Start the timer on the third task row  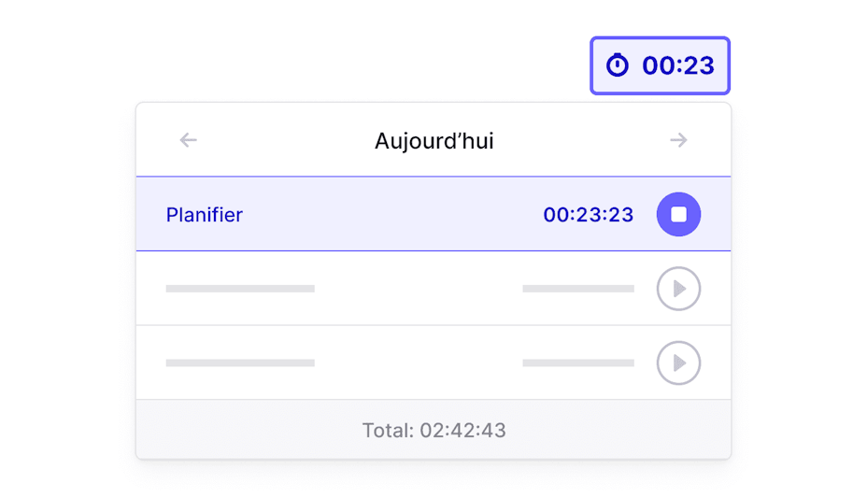coord(678,363)
